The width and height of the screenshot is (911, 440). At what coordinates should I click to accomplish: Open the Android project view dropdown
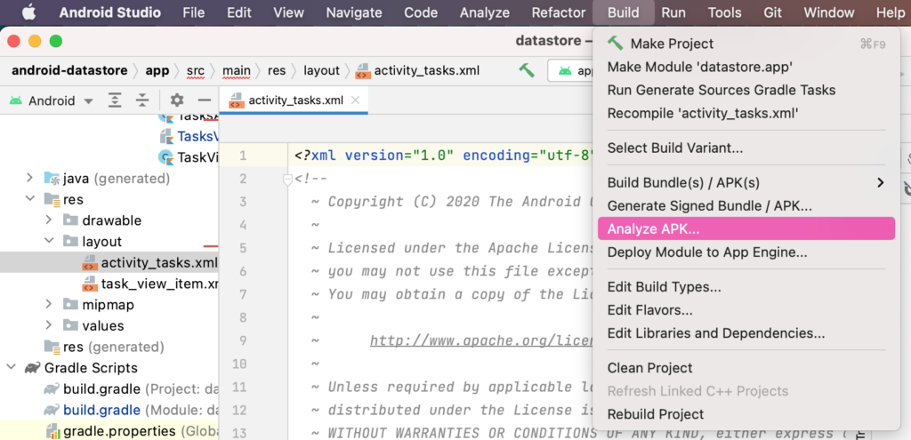pos(51,101)
